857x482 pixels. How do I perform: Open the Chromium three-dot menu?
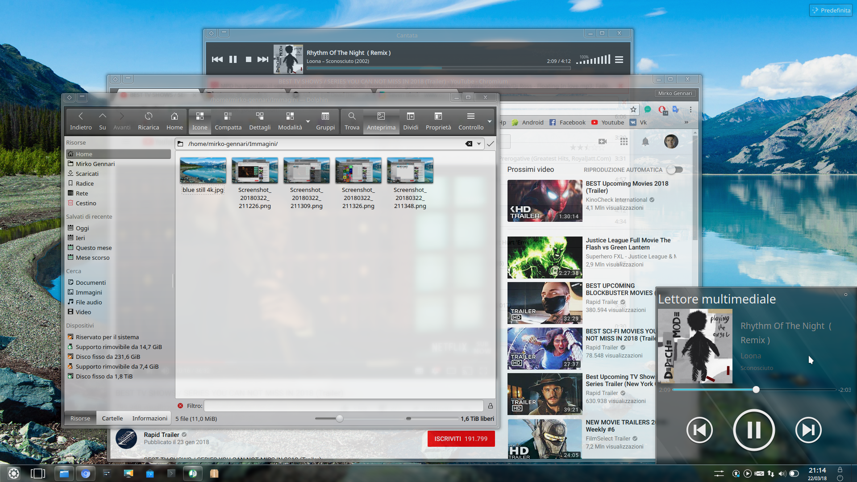point(691,109)
